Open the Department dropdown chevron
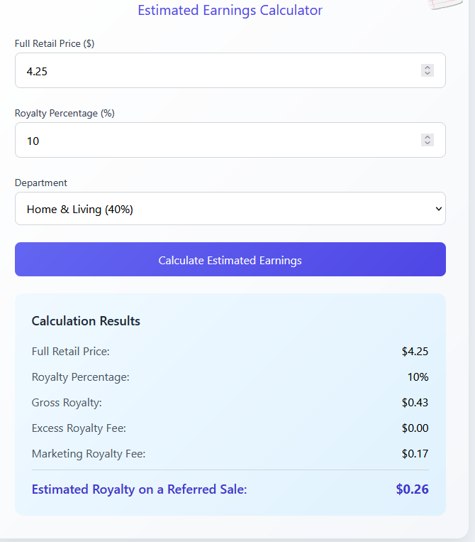Viewport: 475px width, 542px height. (438, 209)
